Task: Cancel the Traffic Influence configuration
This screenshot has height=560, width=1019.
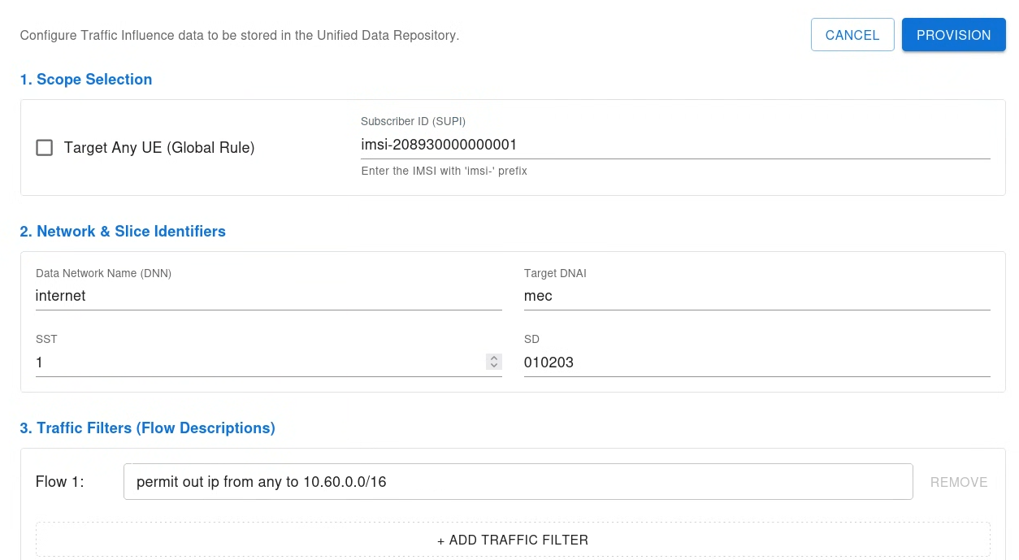Action: click(x=852, y=35)
